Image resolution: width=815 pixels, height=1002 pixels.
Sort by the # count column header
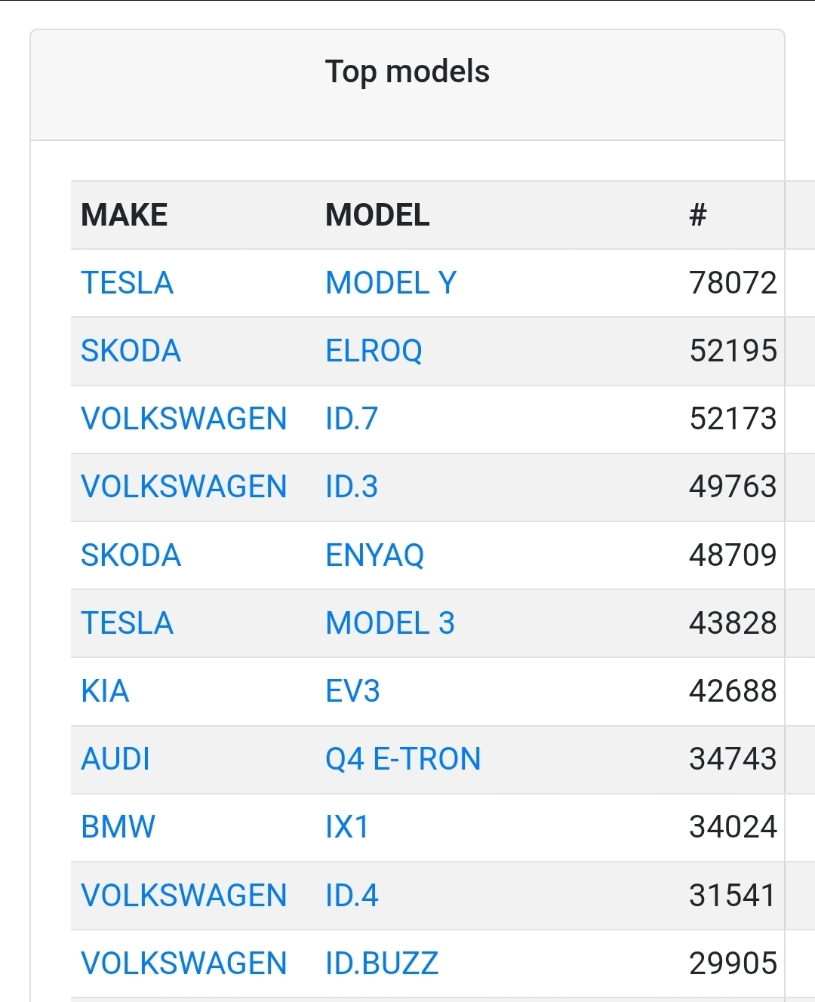[698, 215]
